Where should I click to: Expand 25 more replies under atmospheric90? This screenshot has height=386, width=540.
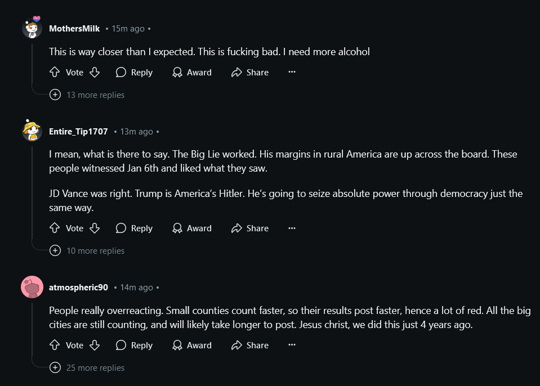[x=87, y=367]
